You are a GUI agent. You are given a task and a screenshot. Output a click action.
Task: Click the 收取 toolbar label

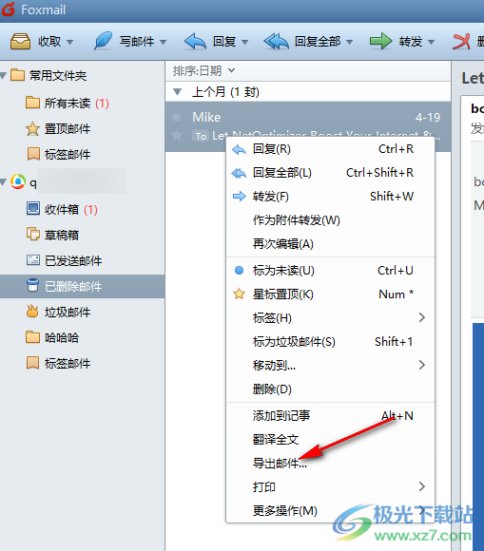tap(49, 42)
